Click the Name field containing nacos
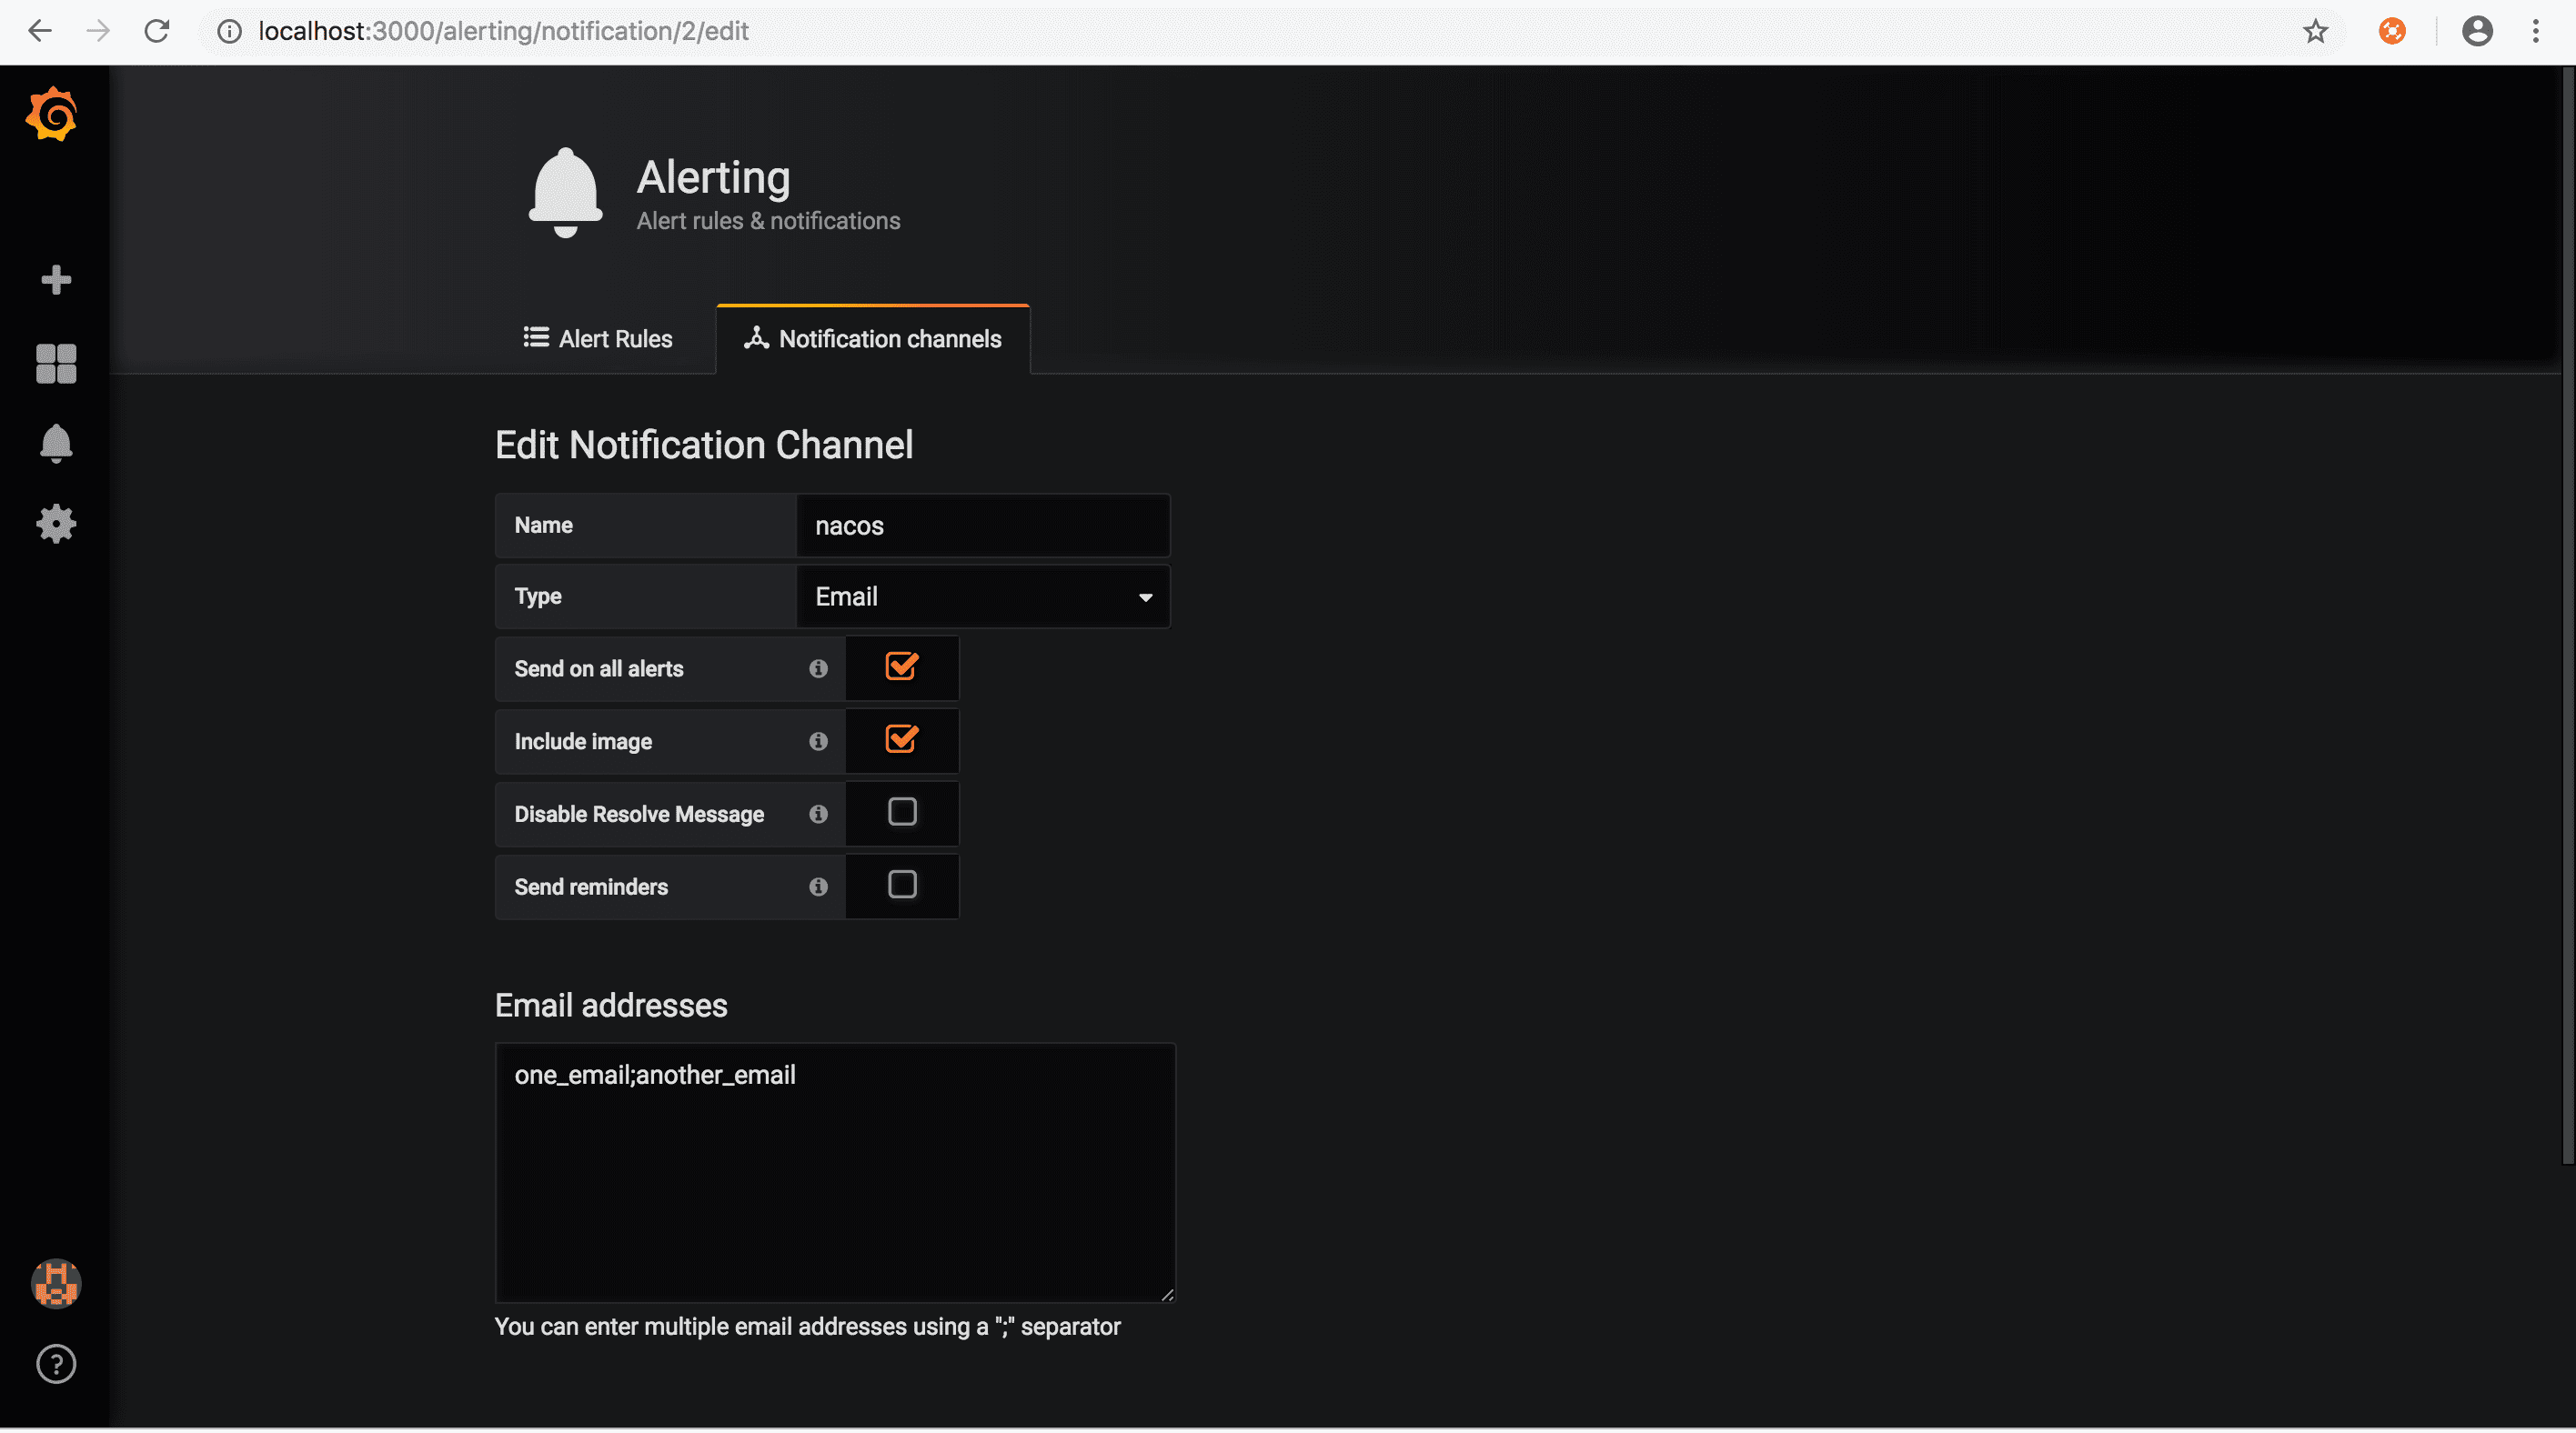This screenshot has height=1433, width=2576. [982, 526]
